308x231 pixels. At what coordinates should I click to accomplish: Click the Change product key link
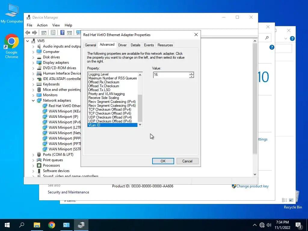[x=252, y=186]
